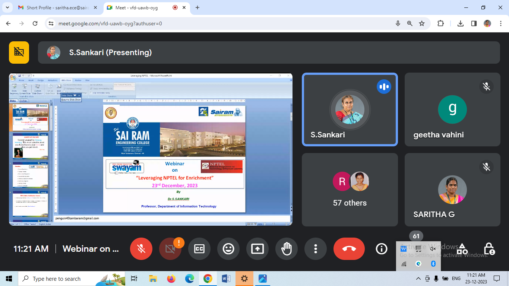Image resolution: width=509 pixels, height=286 pixels.
Task: Open the emoji reactions panel
Action: click(228, 249)
